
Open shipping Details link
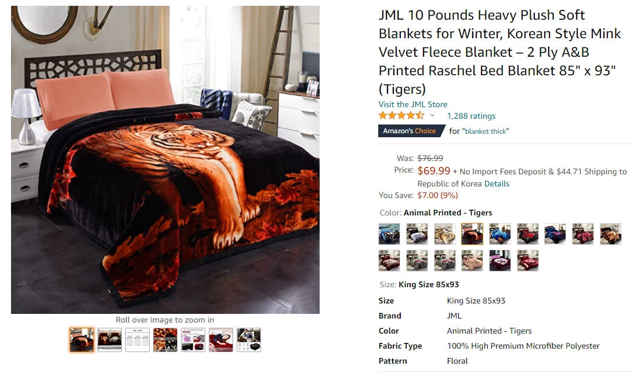[497, 184]
